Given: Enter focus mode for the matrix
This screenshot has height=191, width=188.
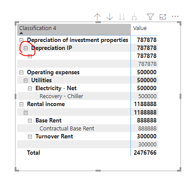Looking at the screenshot, I should coord(163,17).
